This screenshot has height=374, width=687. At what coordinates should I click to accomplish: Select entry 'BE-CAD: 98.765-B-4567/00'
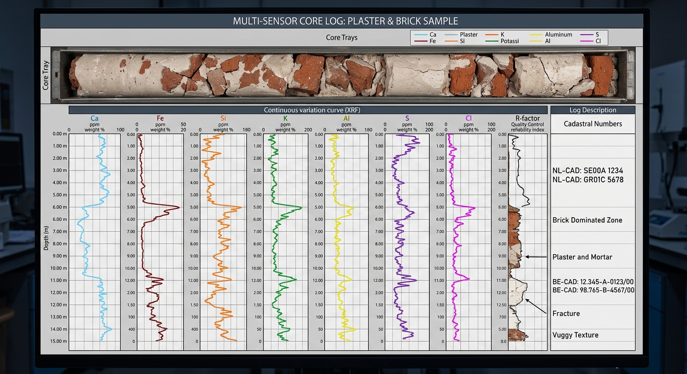pyautogui.click(x=593, y=290)
